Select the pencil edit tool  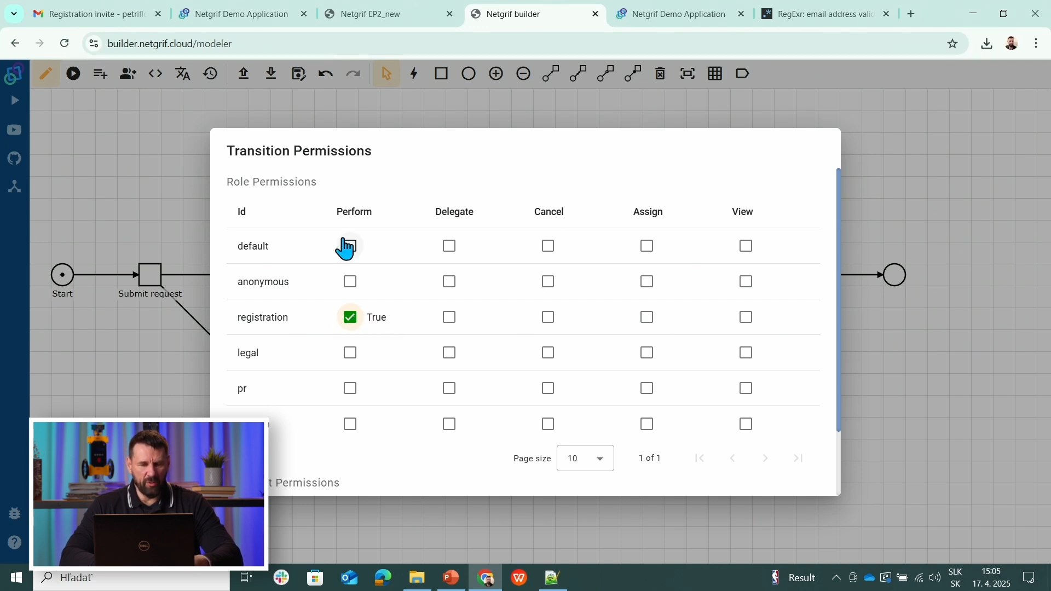pyautogui.click(x=46, y=73)
